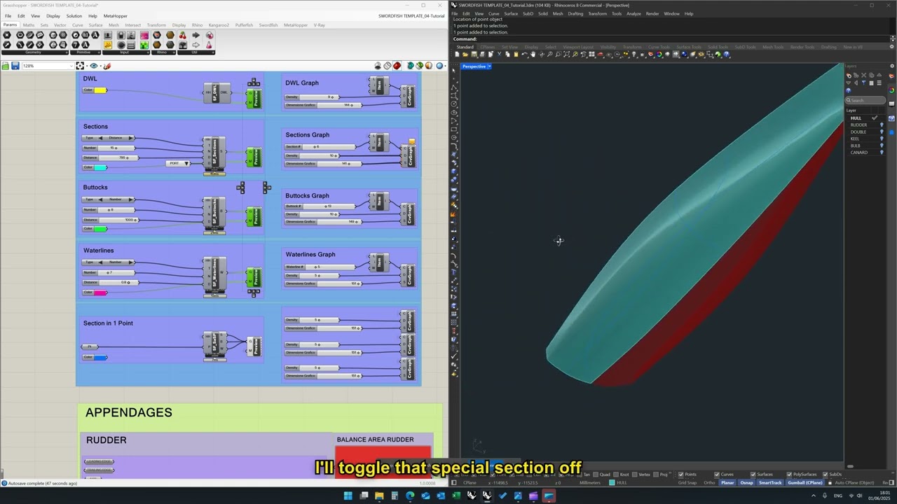The width and height of the screenshot is (897, 504).
Task: Open Perspective viewport dropdown arrow
Action: pyautogui.click(x=490, y=66)
